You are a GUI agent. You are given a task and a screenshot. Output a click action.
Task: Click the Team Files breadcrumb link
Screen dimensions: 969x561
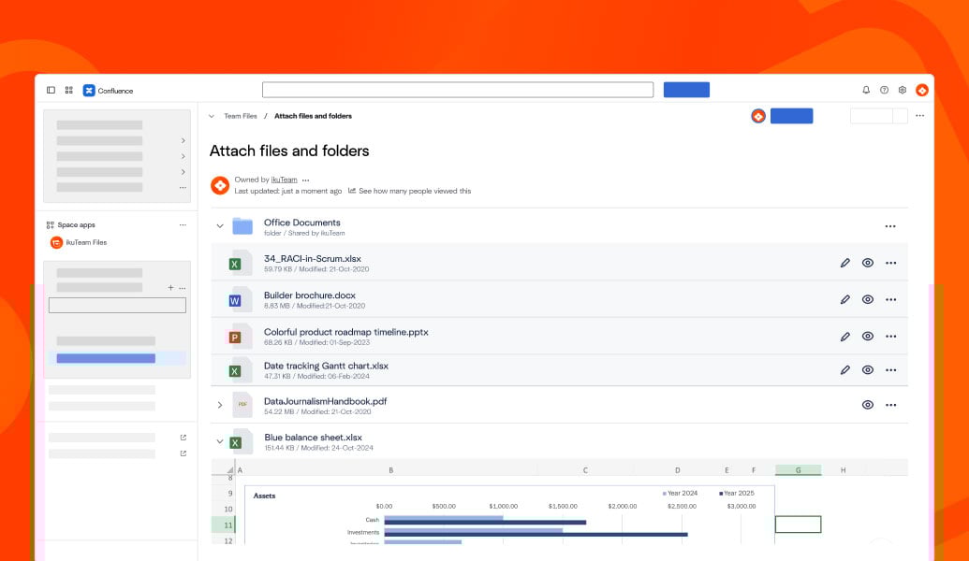click(x=240, y=116)
